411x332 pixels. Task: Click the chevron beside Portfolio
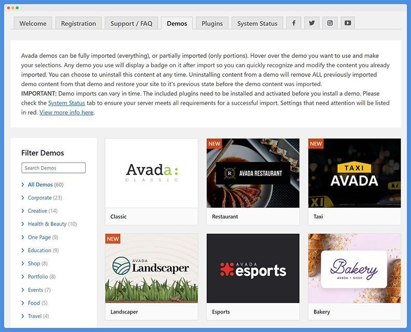pos(23,277)
